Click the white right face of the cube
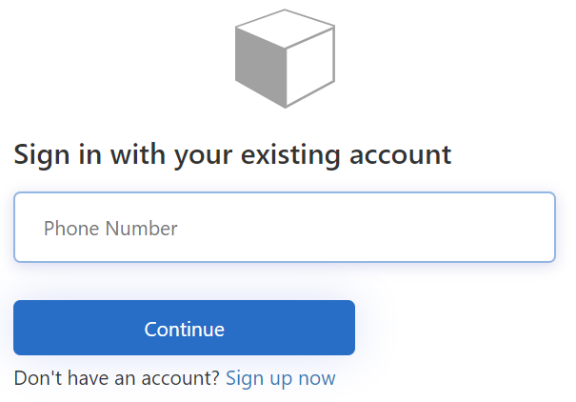 click(x=311, y=67)
